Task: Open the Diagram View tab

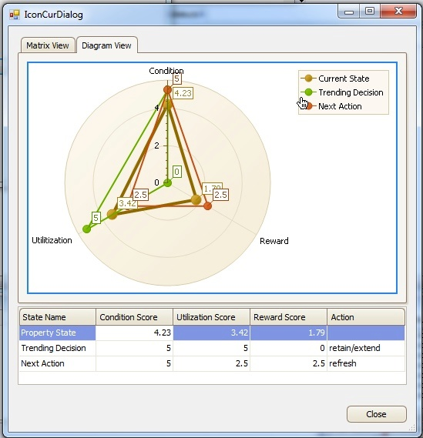Action: pos(107,45)
